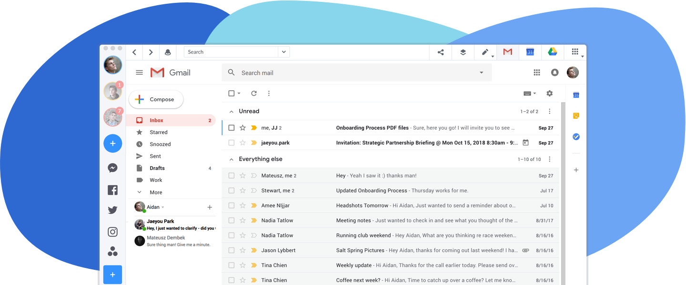Open the notifications bell icon

point(555,73)
